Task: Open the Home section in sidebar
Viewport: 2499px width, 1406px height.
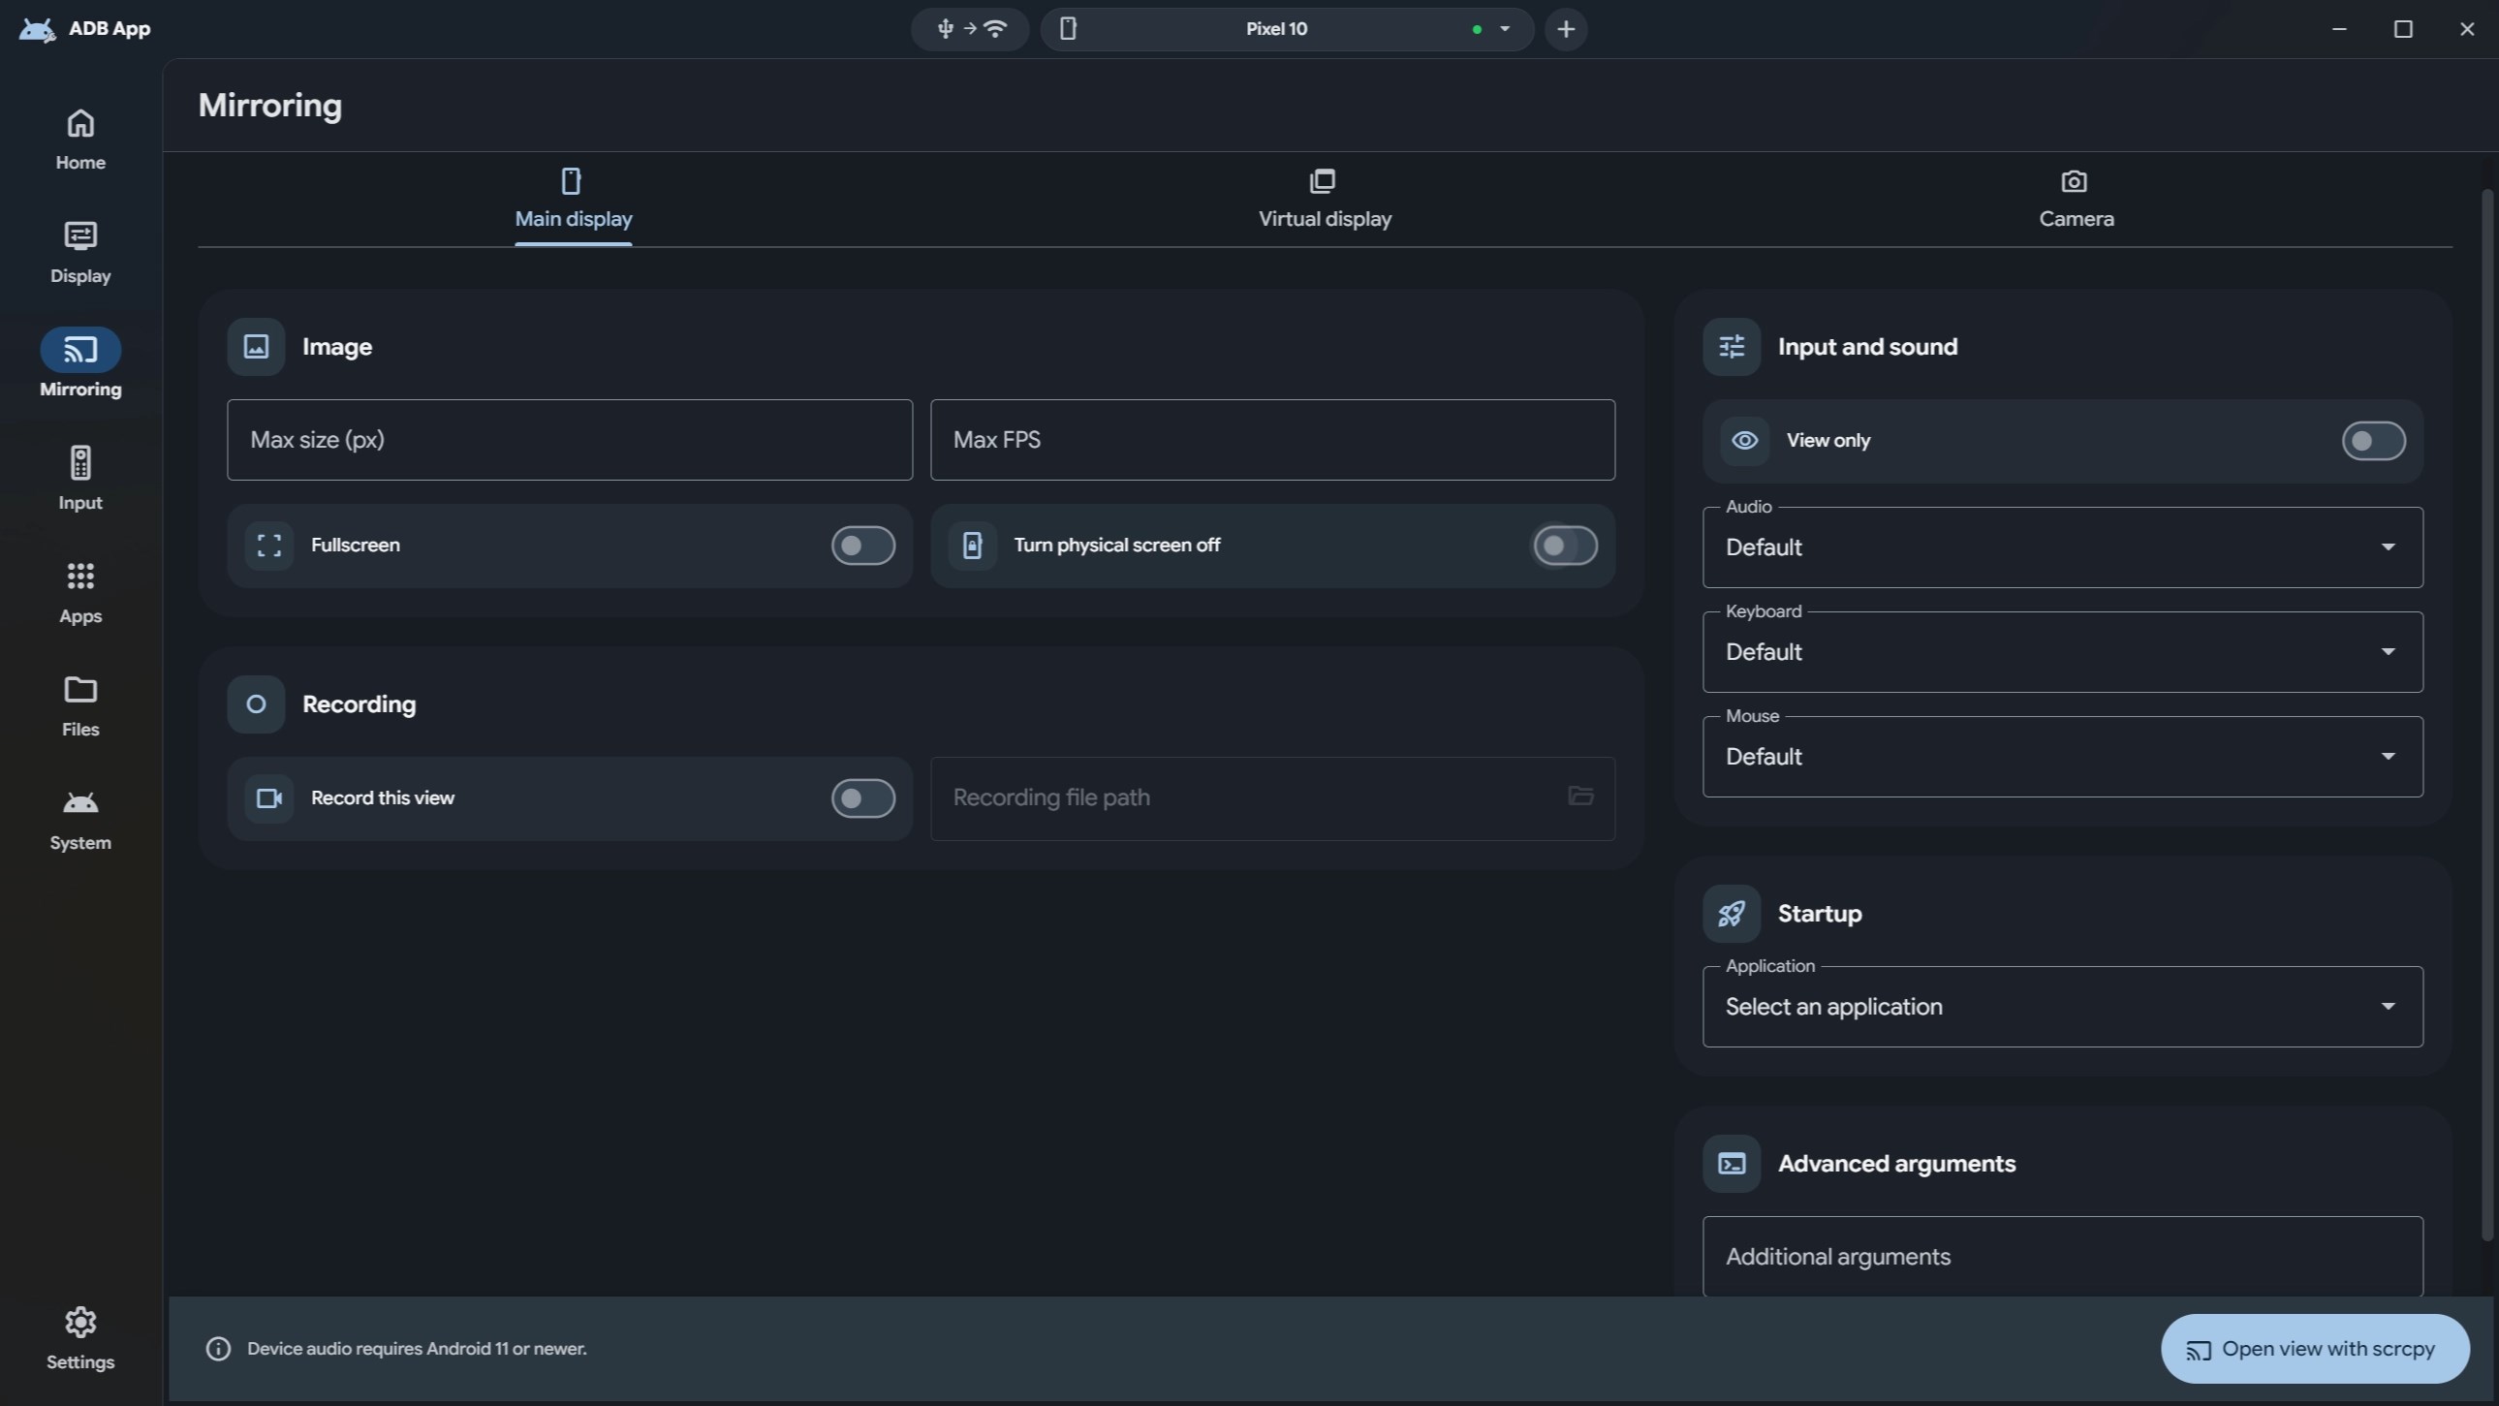Action: click(x=80, y=140)
